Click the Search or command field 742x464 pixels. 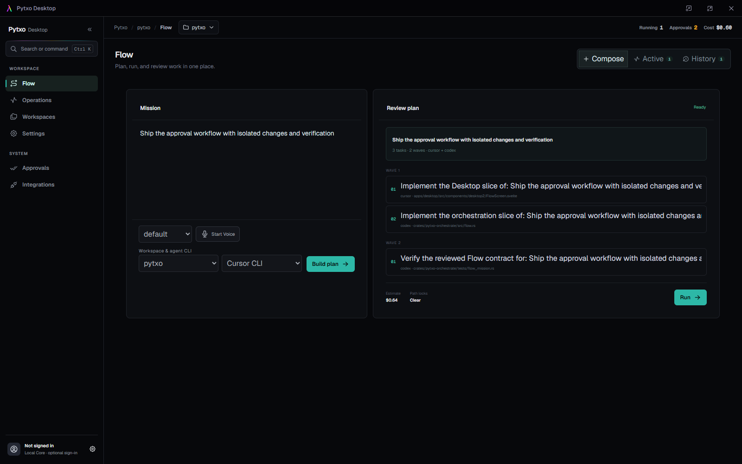[51, 49]
